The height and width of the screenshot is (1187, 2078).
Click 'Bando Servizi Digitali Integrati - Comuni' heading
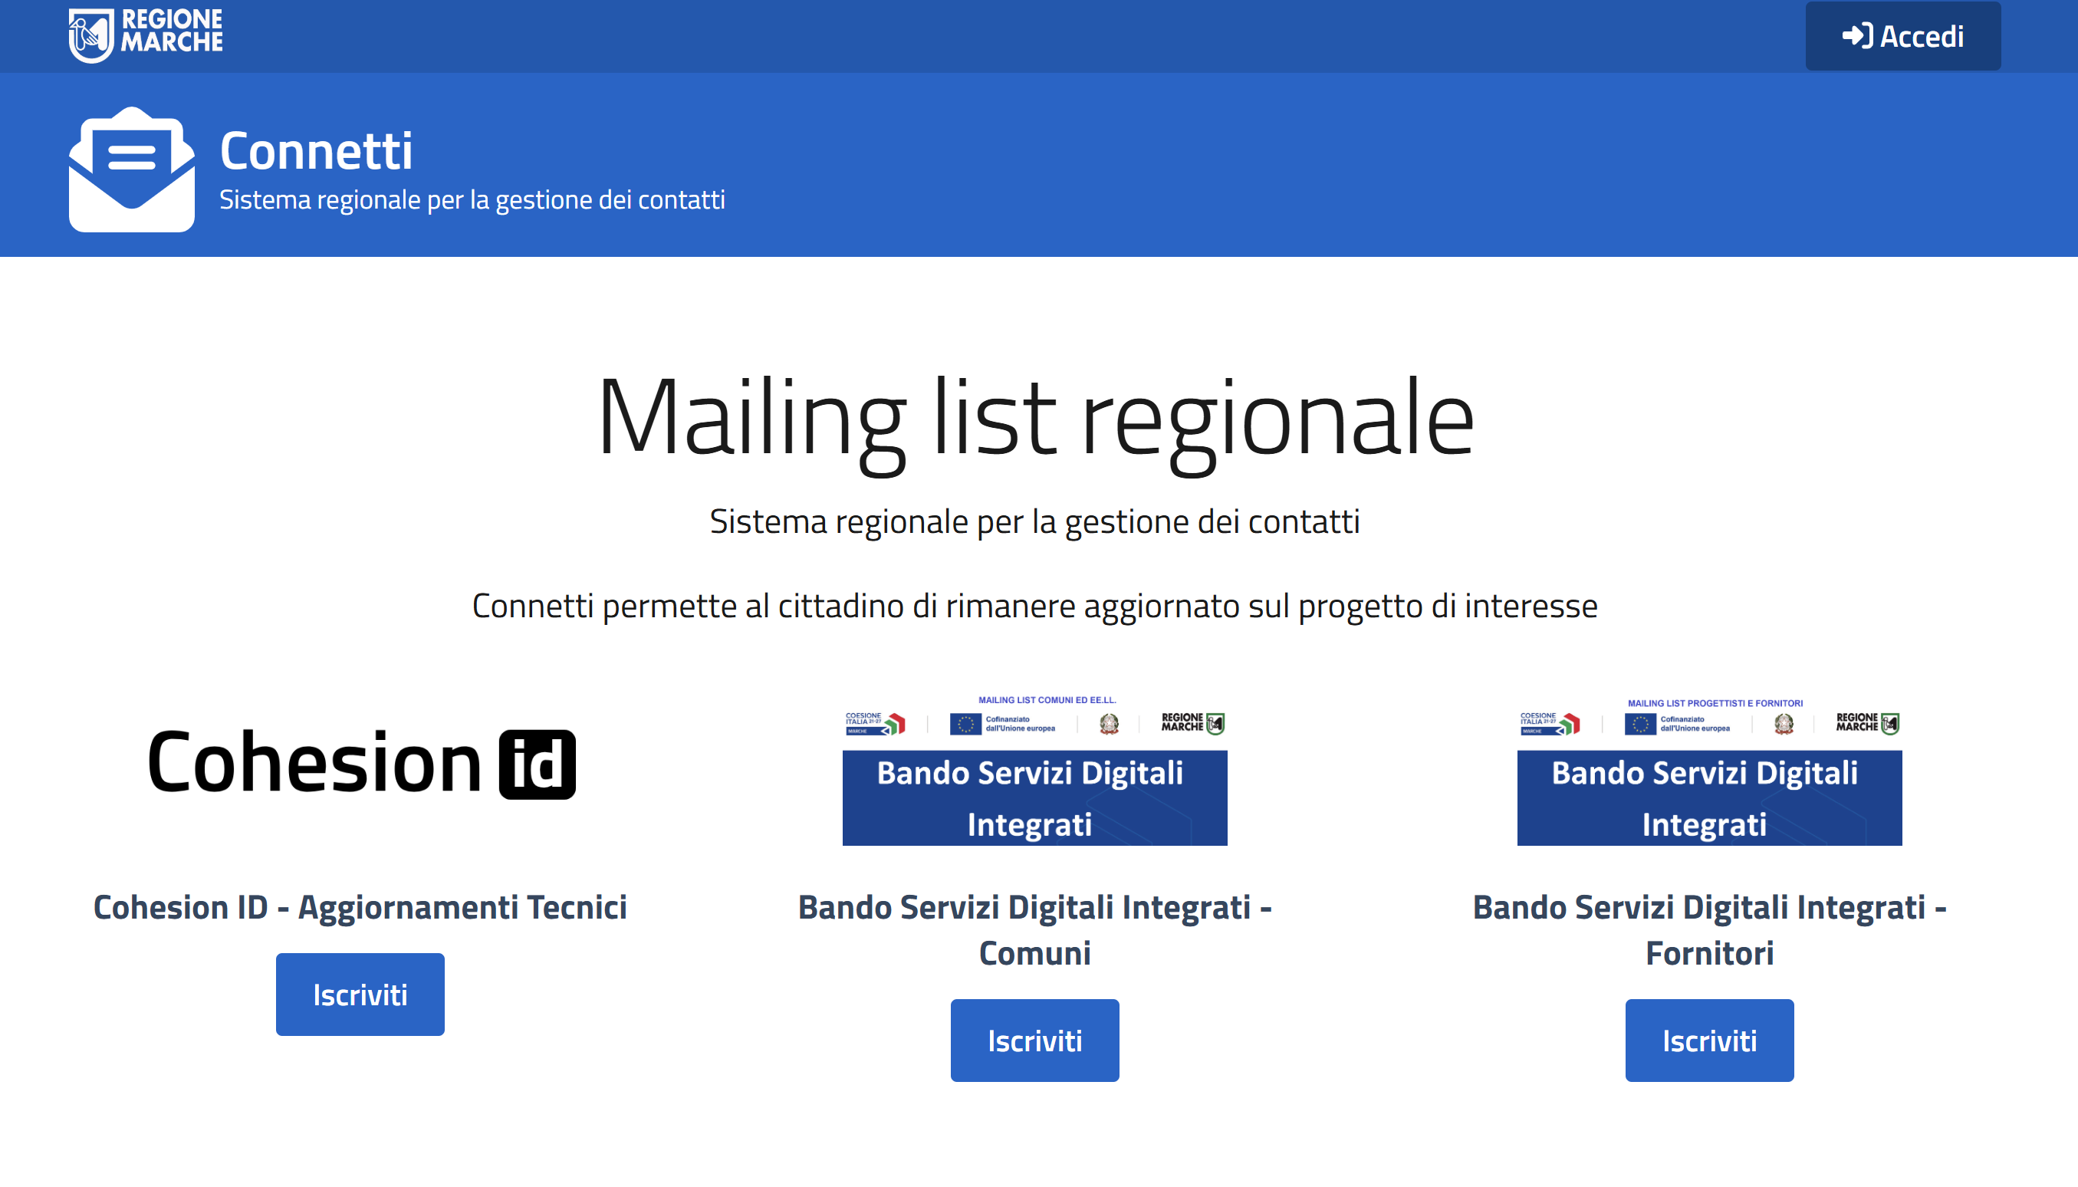[1034, 929]
